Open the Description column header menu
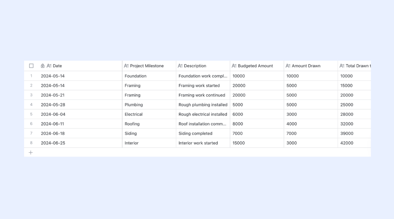The width and height of the screenshot is (394, 219). tap(203, 66)
